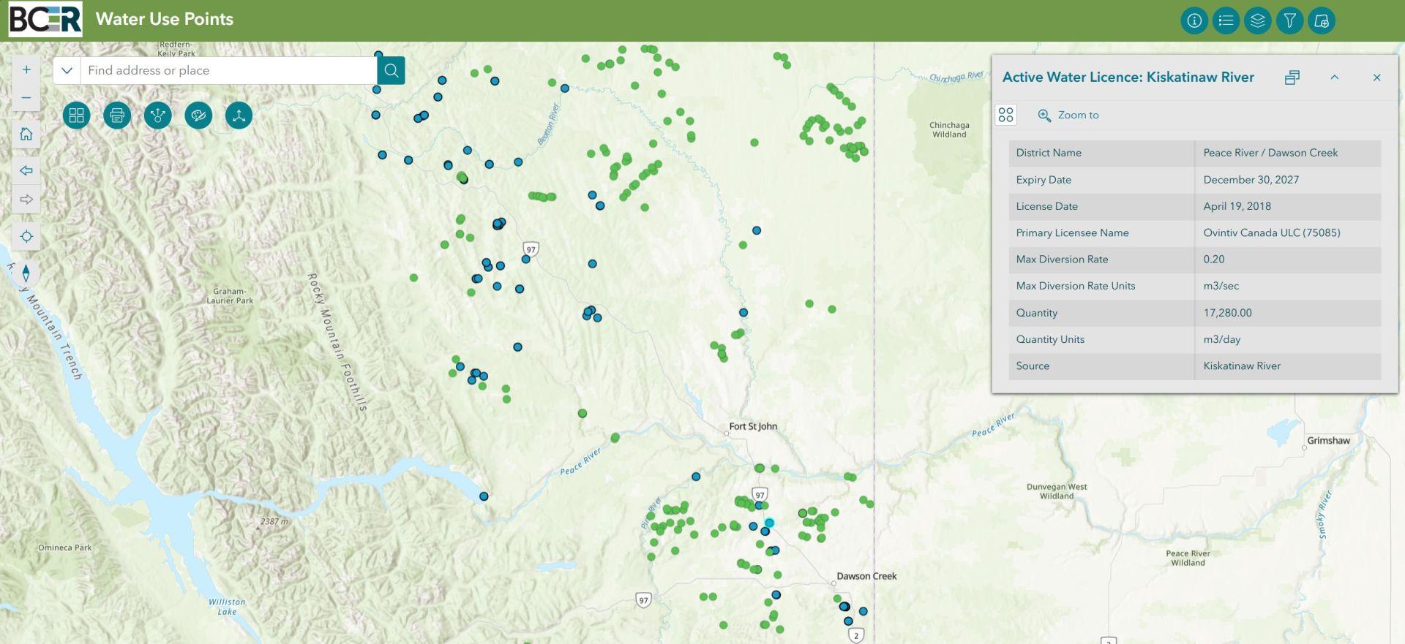Open the map layers widget
Viewport: 1405px width, 644px height.
coord(1258,20)
